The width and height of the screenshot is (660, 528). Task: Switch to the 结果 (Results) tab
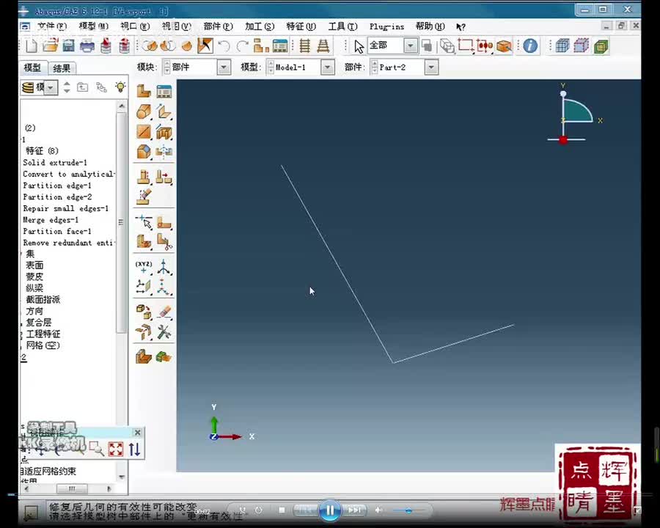(62, 67)
